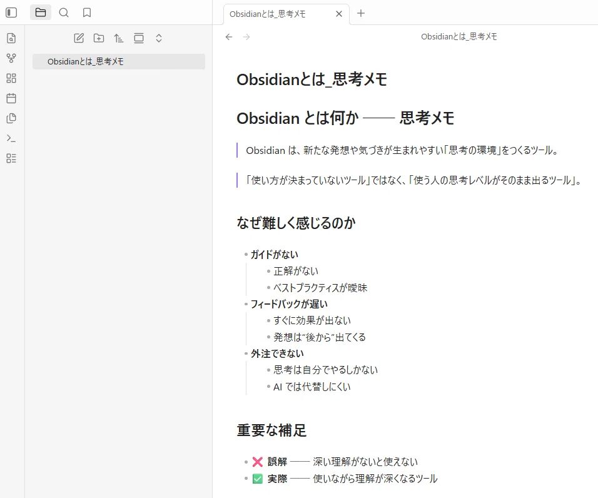Click the templates icon in ribbon
The height and width of the screenshot is (498, 598).
11,118
